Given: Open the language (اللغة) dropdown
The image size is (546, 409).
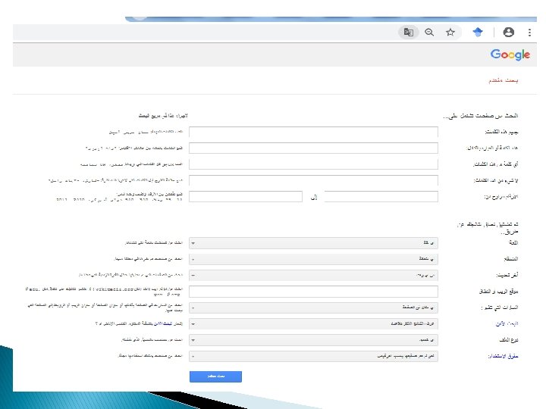Looking at the screenshot, I should click(x=313, y=243).
